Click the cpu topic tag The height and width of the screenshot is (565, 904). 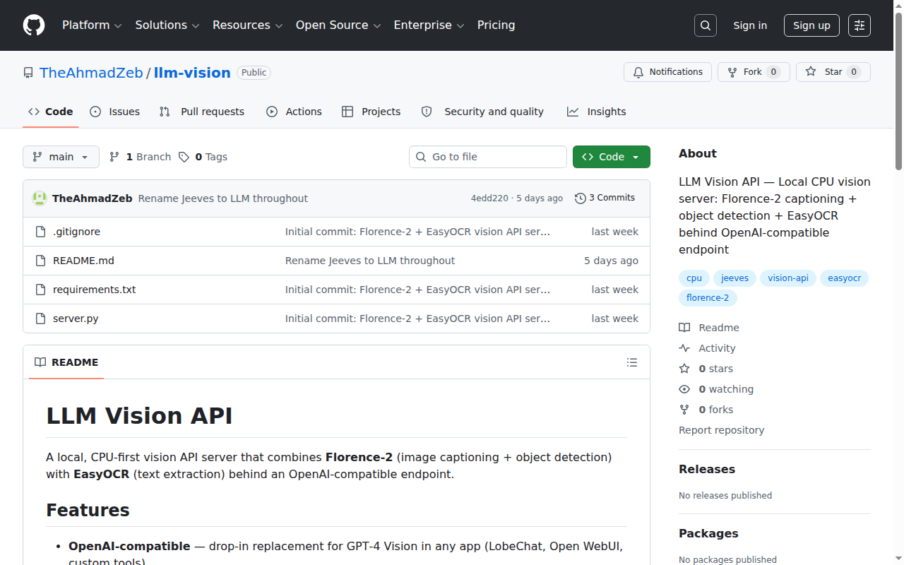(694, 278)
